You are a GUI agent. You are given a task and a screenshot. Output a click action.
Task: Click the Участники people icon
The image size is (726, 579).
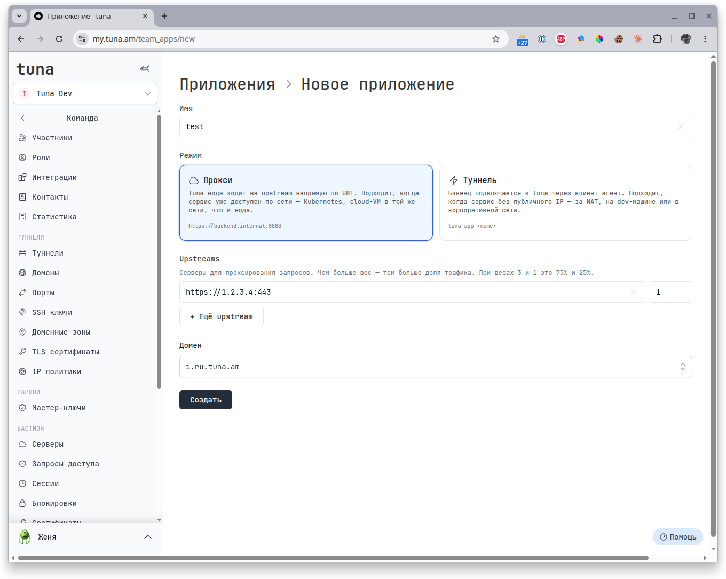tap(22, 138)
